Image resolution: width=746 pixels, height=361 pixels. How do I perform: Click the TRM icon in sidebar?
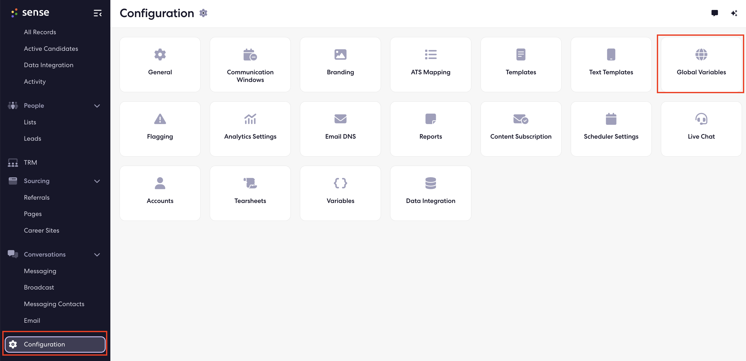pos(13,162)
